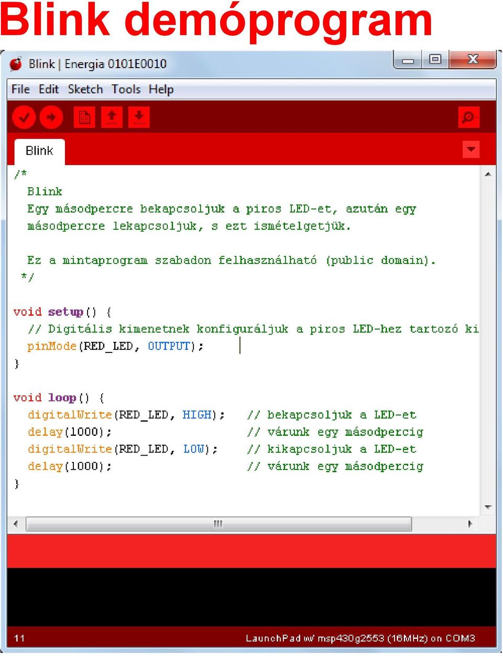Screen dimensions: 503x656
Task: Click the 'Digitális kimenetnek' comment line
Action: pos(253,329)
